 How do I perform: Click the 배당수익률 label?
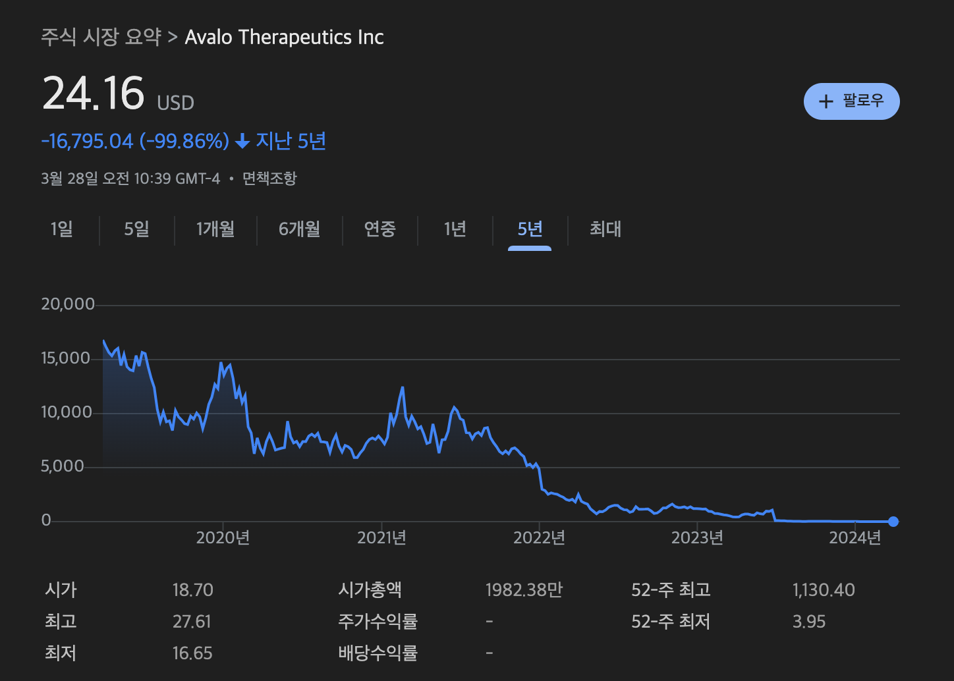click(378, 653)
